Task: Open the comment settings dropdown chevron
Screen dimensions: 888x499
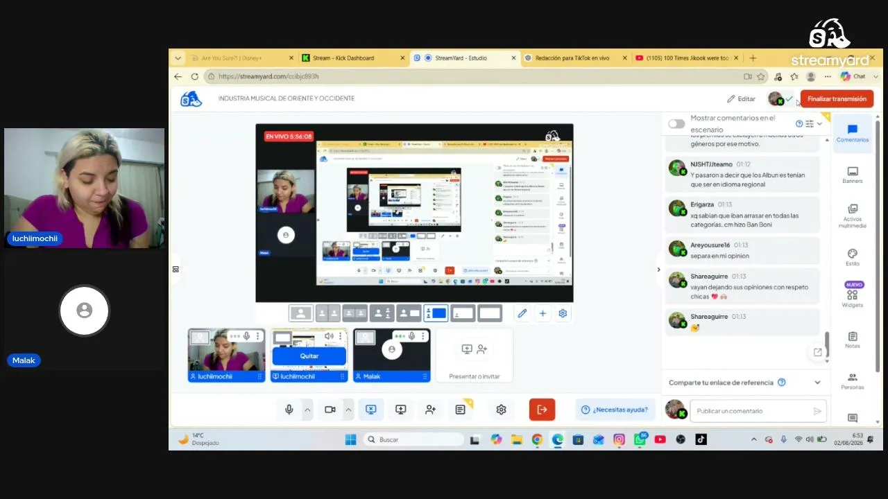Action: tap(819, 124)
